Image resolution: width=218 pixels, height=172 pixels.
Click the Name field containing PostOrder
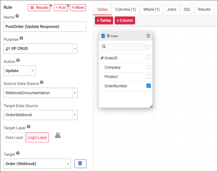(45, 26)
